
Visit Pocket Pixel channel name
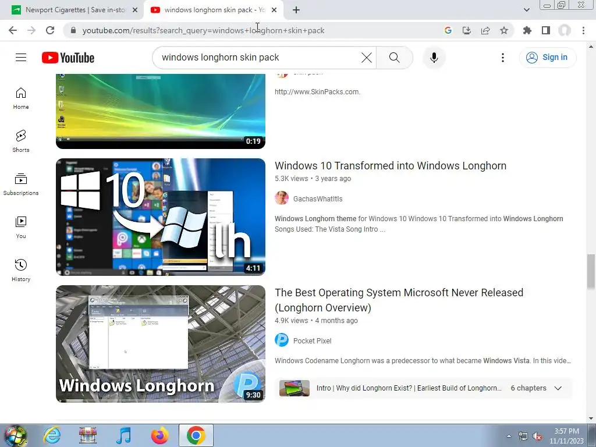[312, 340]
